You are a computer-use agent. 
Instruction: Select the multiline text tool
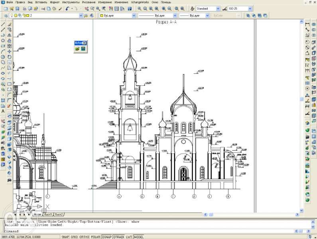click(3, 112)
